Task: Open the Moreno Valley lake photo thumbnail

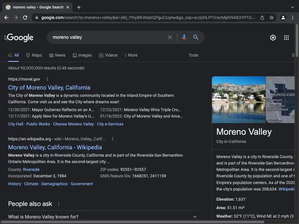Action: coord(239,100)
